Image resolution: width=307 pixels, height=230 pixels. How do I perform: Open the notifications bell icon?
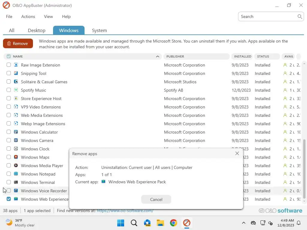(x=299, y=223)
